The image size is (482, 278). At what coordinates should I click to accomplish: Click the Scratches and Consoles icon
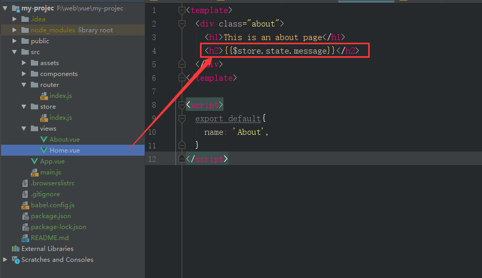point(16,260)
